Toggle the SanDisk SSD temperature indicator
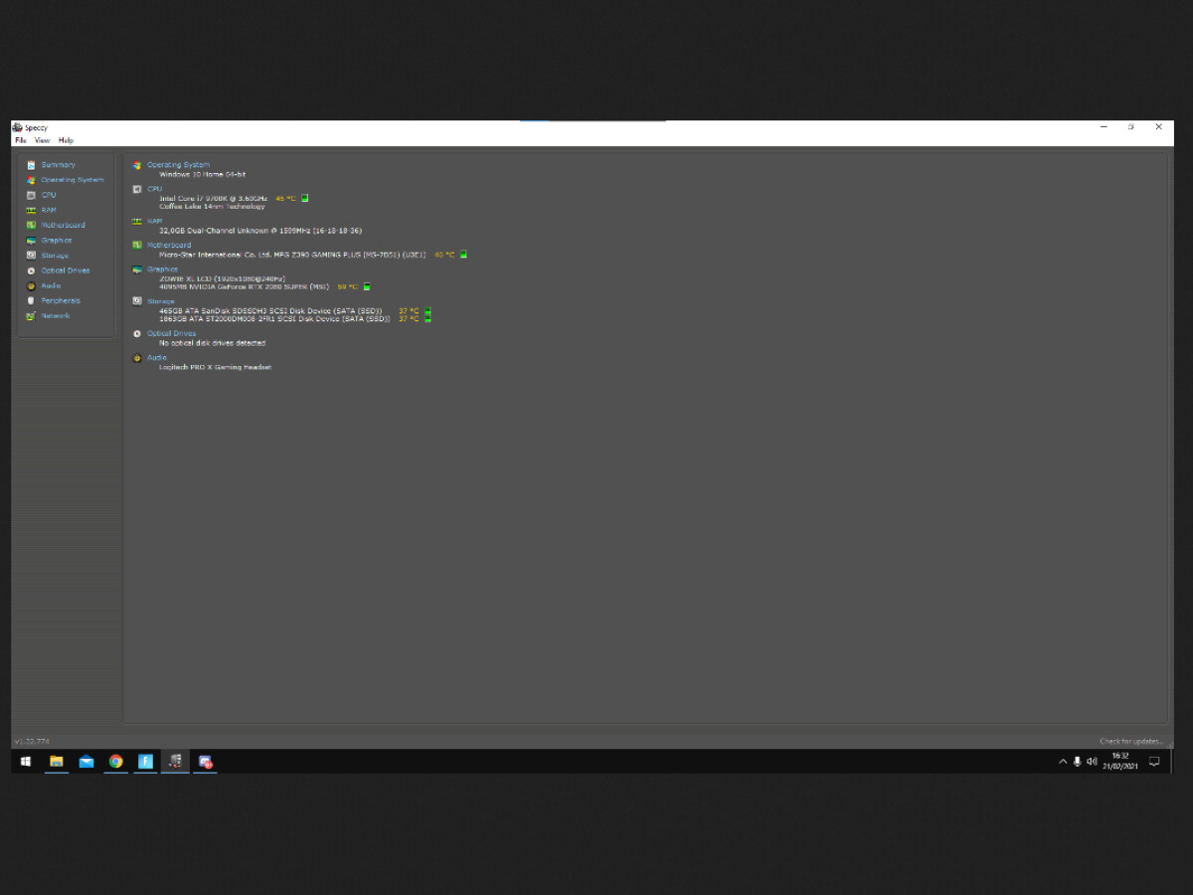This screenshot has height=895, width=1193. click(x=427, y=311)
